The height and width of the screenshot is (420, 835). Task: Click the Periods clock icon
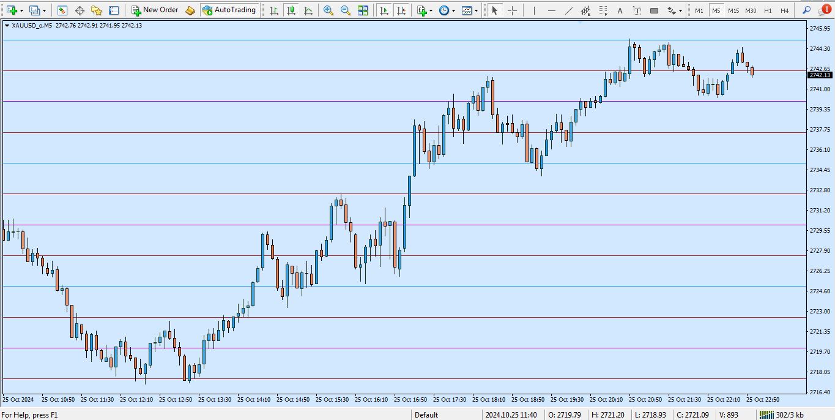(x=444, y=10)
